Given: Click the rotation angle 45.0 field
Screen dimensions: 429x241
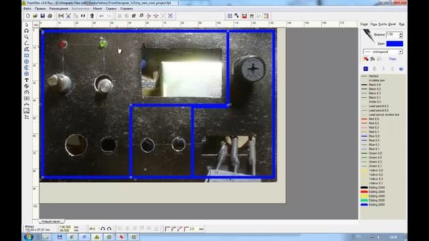Looking at the screenshot, I should [93, 229].
